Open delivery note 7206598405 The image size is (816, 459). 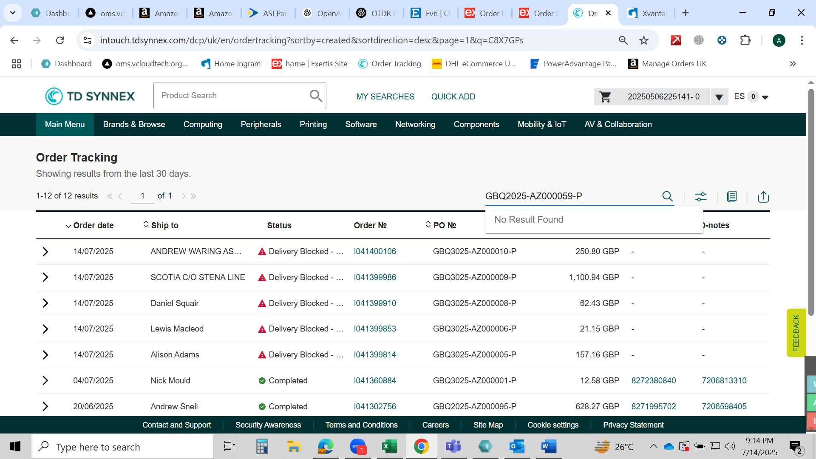[724, 407]
